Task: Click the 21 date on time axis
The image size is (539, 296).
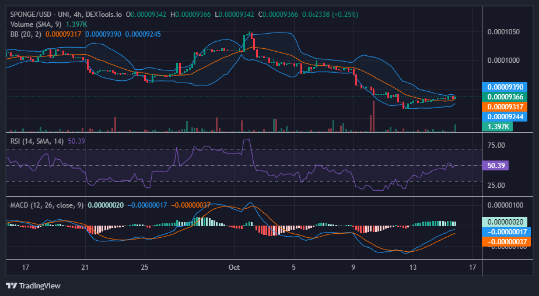Action: tap(85, 268)
